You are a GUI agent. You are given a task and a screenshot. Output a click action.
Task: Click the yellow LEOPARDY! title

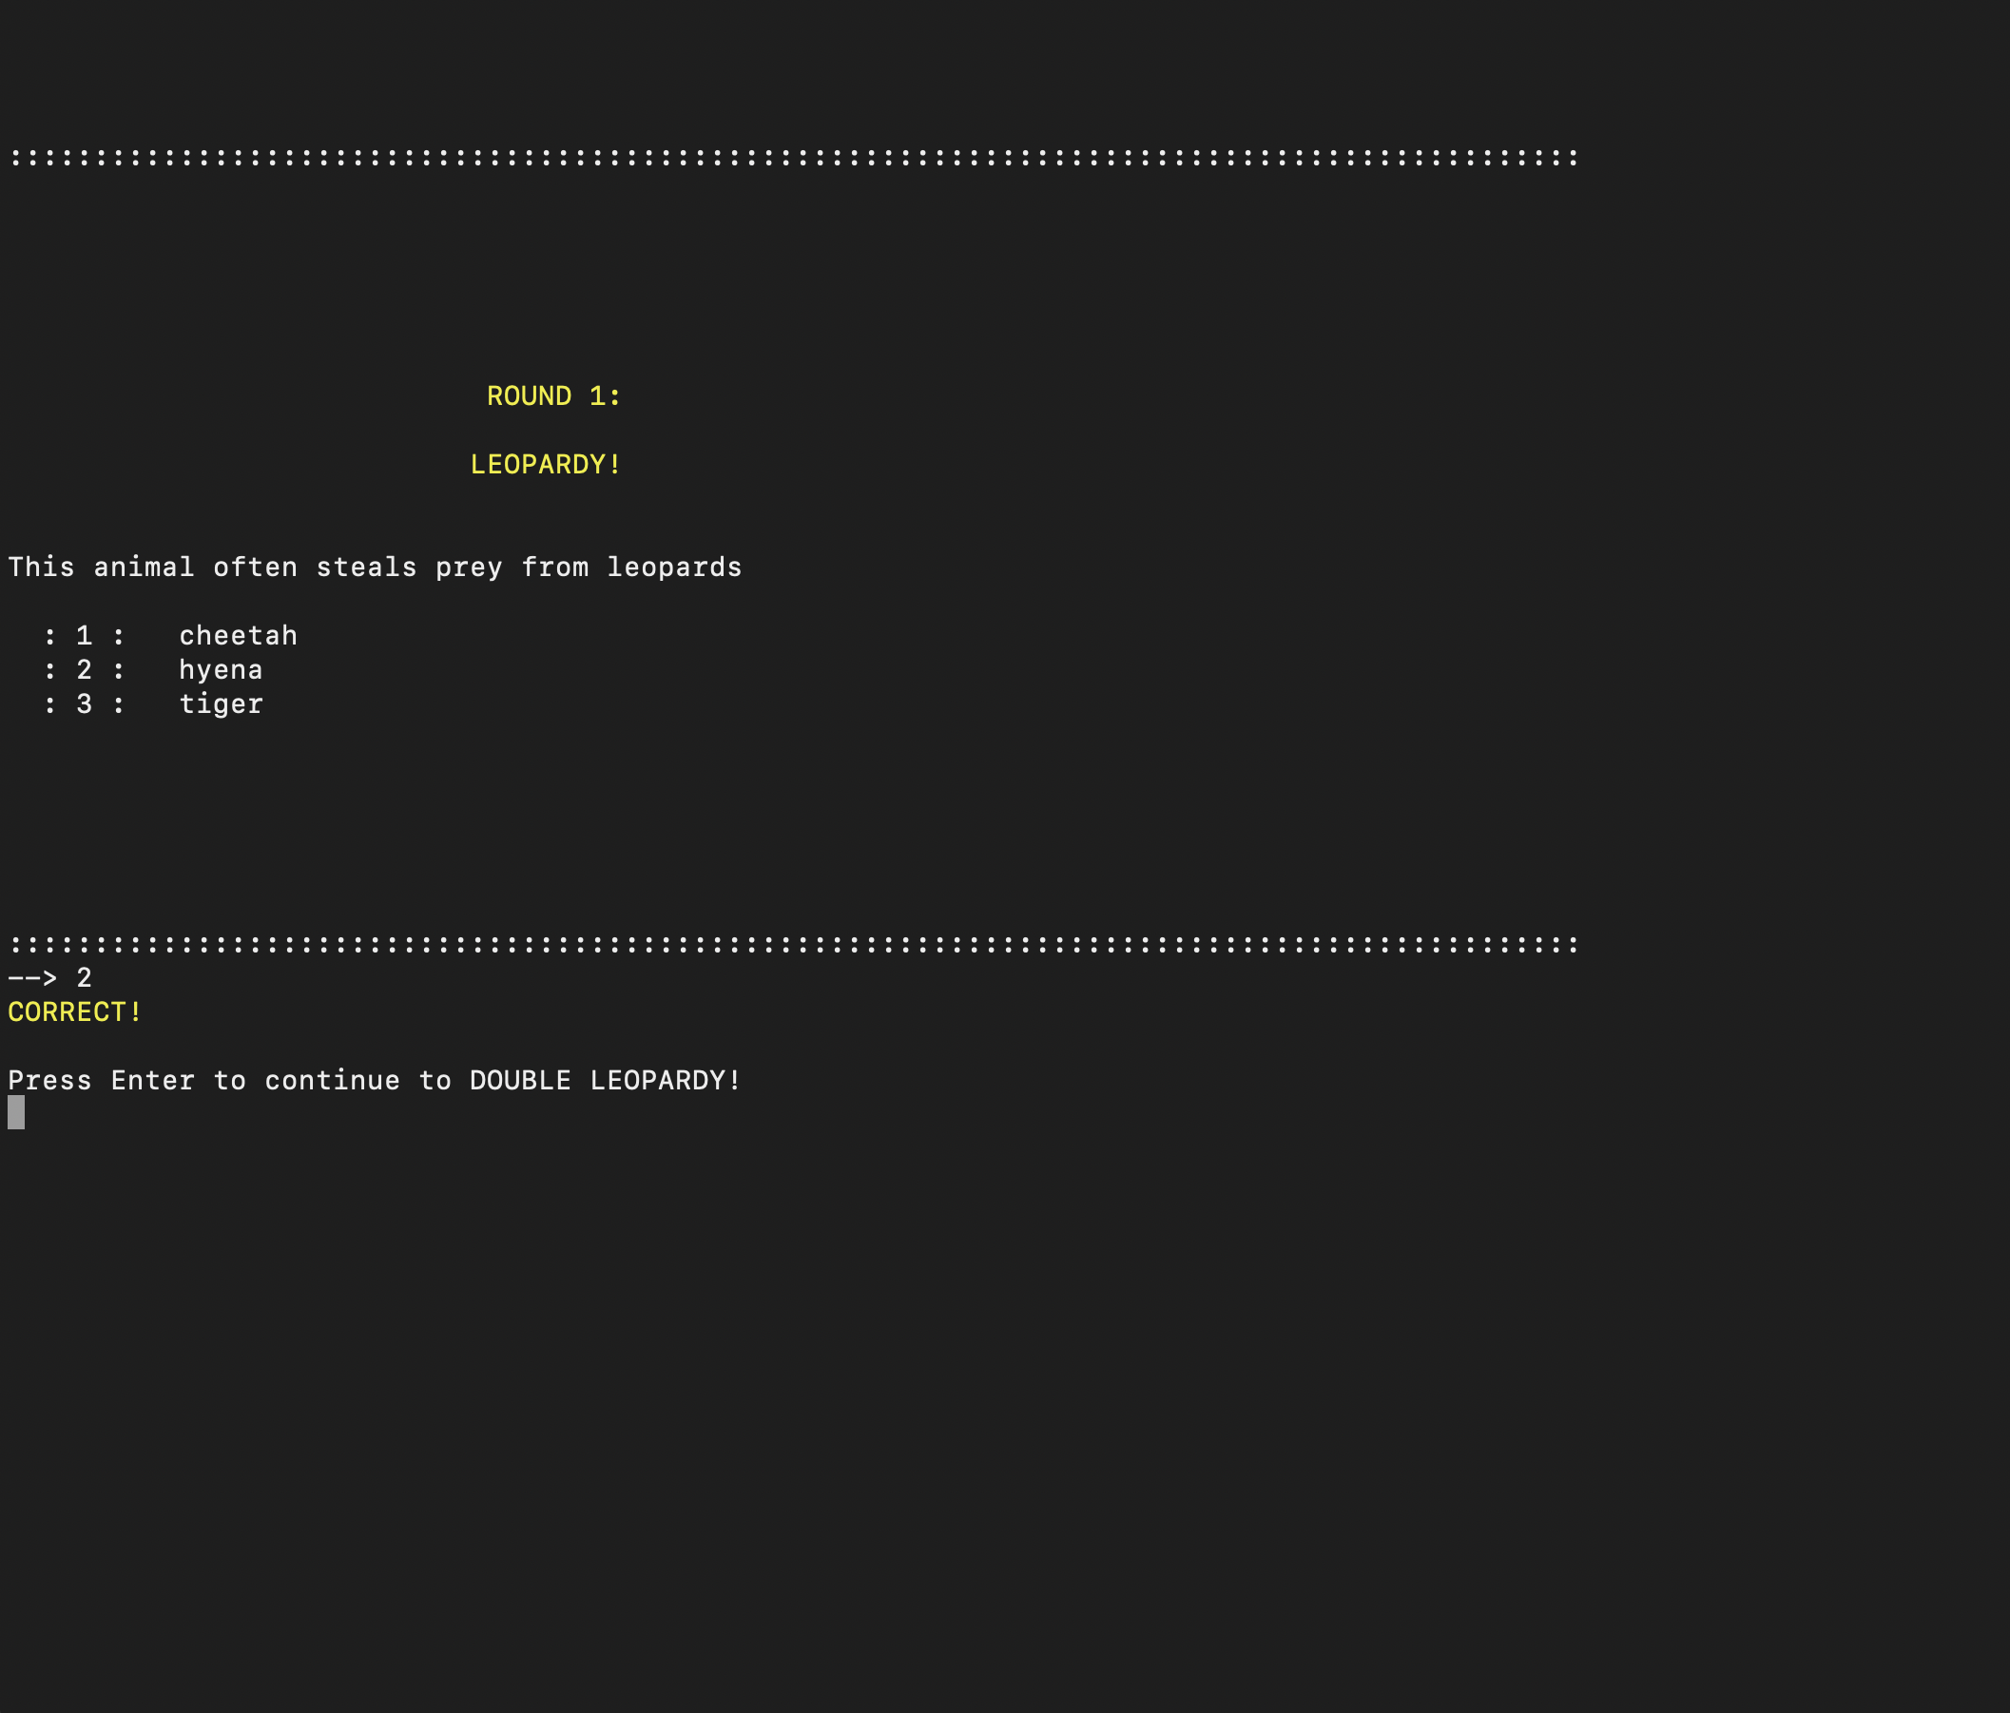pos(545,465)
